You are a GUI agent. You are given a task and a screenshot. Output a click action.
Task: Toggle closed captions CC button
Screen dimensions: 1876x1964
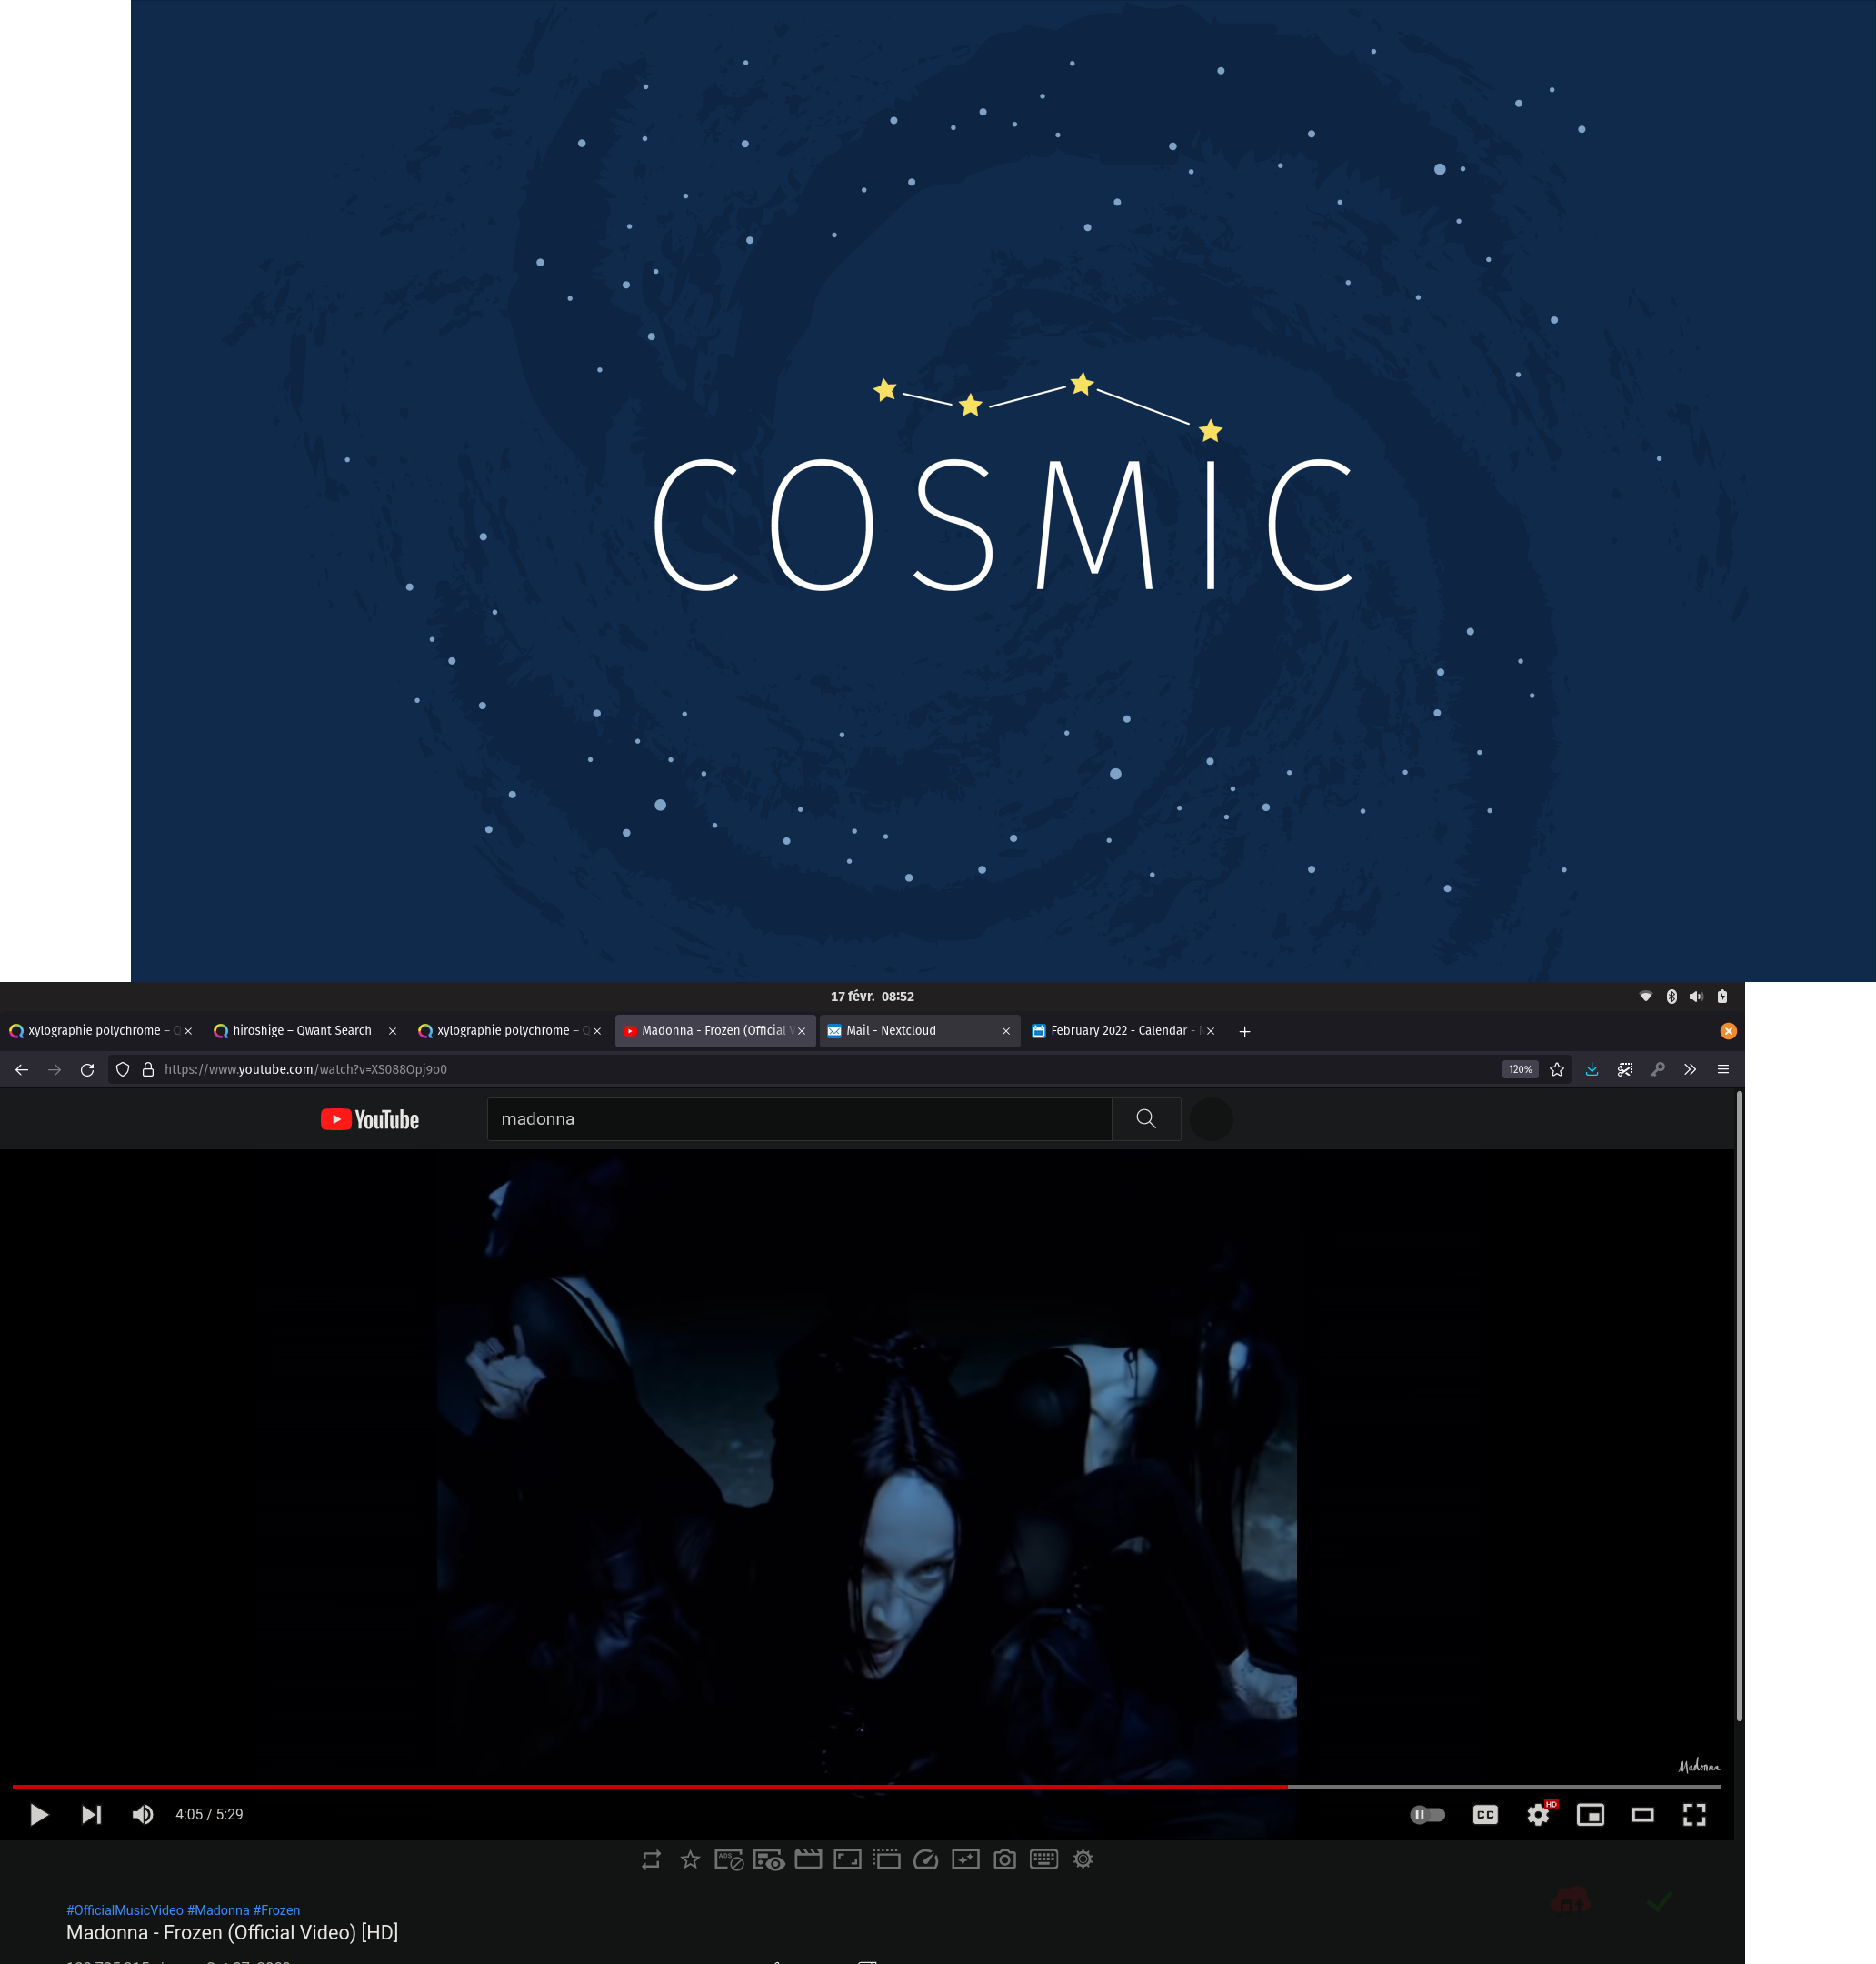point(1485,1814)
